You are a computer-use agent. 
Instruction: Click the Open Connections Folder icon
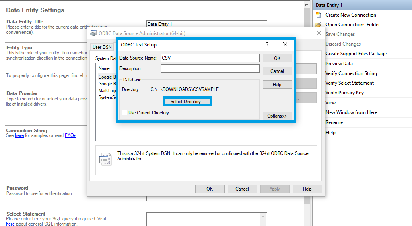click(318, 25)
